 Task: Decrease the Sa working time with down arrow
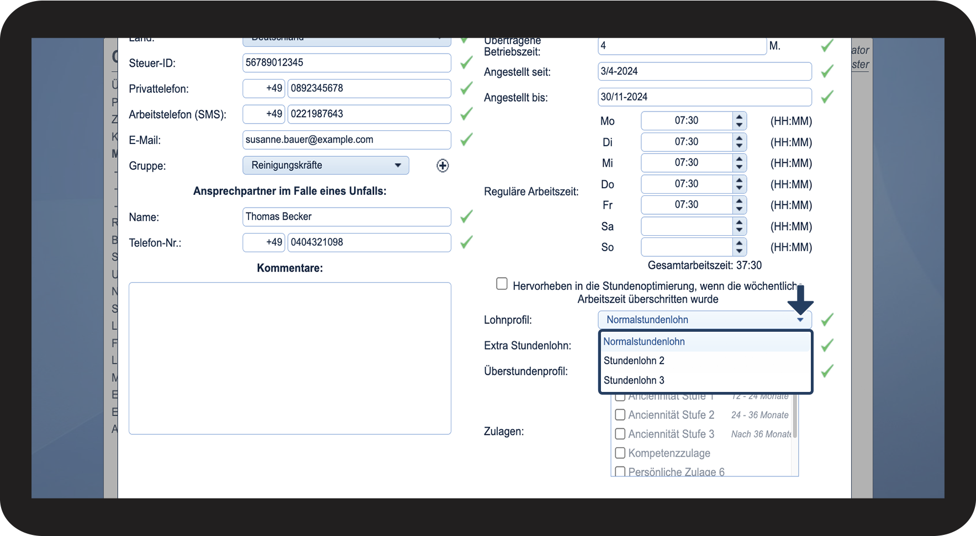click(739, 231)
